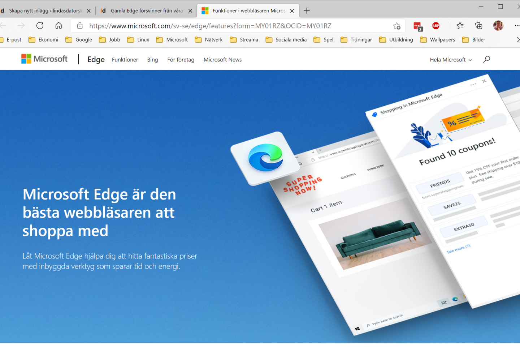This screenshot has height=347, width=520.
Task: Open the Funktioner nav link
Action: coord(125,60)
